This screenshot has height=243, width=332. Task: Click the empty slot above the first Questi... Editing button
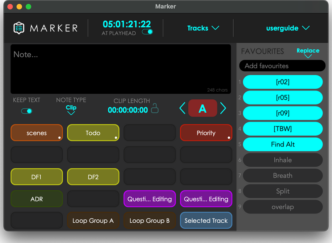(150, 177)
